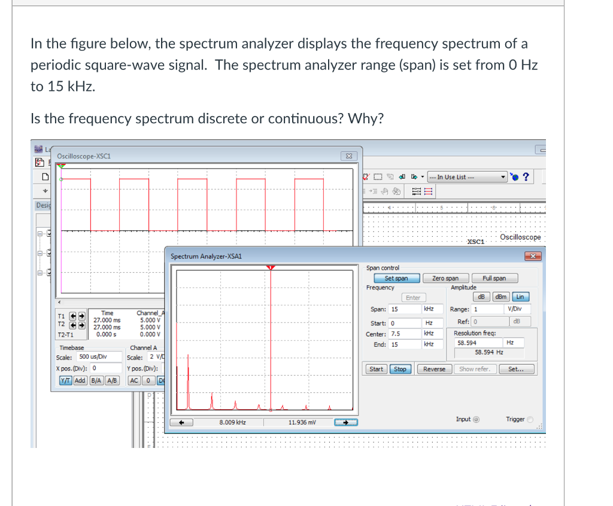Screen dimensions: 613x506
Task: Click the globe web icon on the toolbar
Action: click(x=515, y=176)
